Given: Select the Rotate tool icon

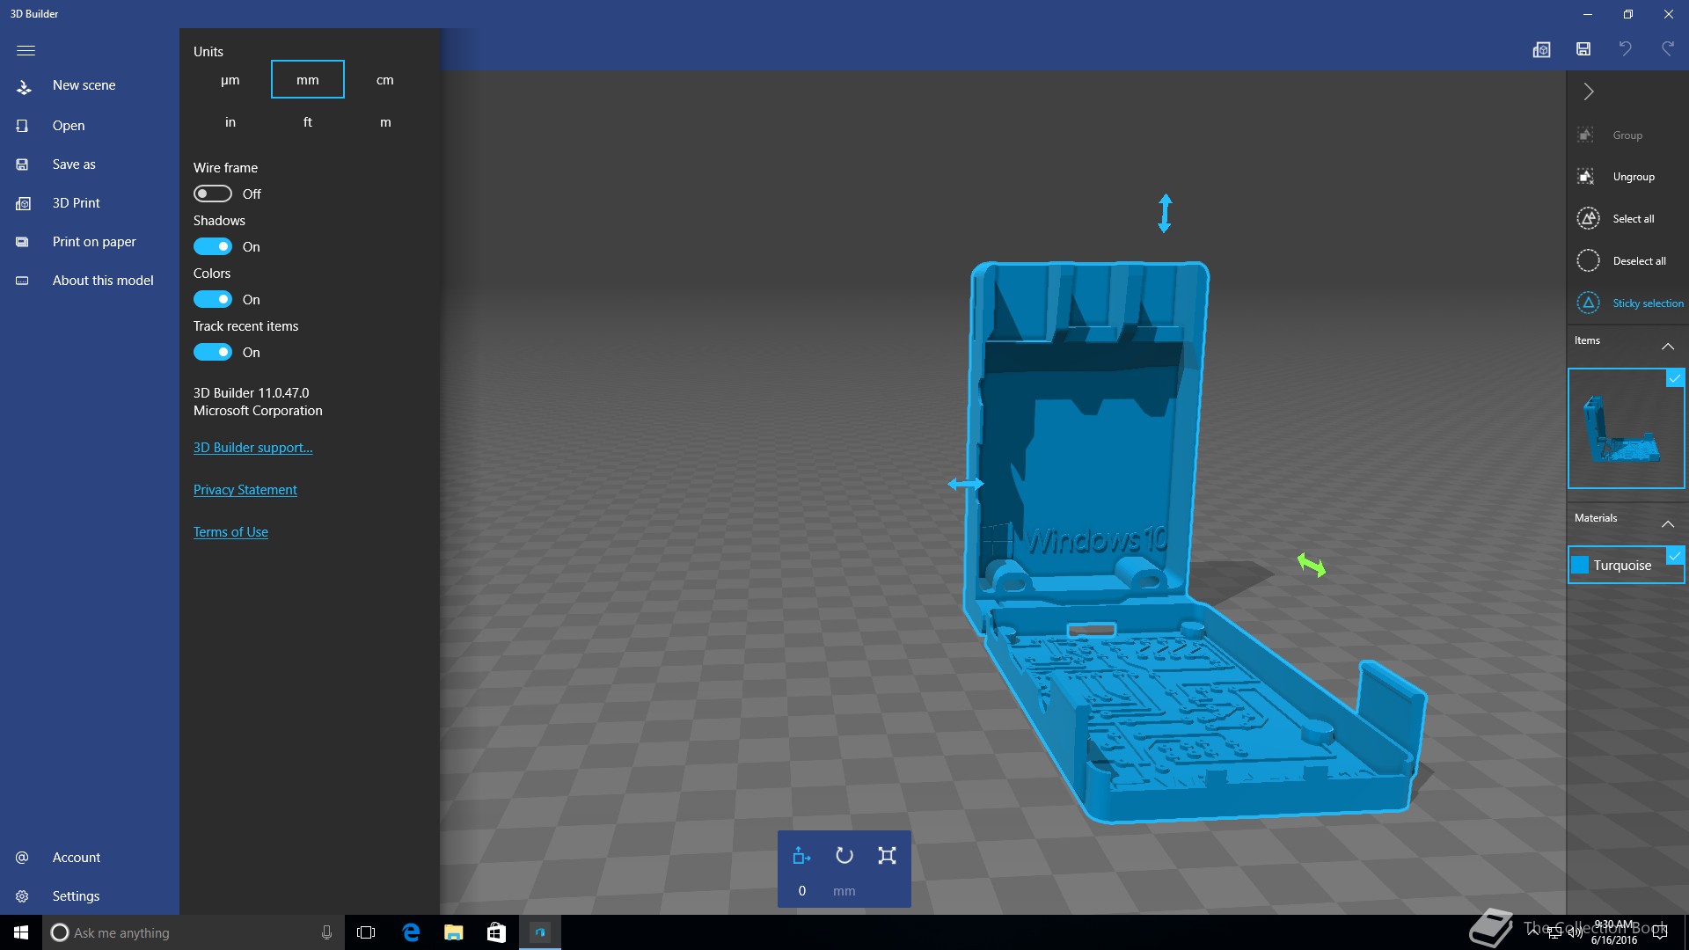Looking at the screenshot, I should [x=844, y=856].
